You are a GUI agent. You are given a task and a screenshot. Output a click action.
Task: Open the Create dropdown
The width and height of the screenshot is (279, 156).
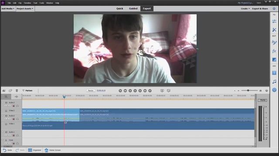[x=245, y=9]
